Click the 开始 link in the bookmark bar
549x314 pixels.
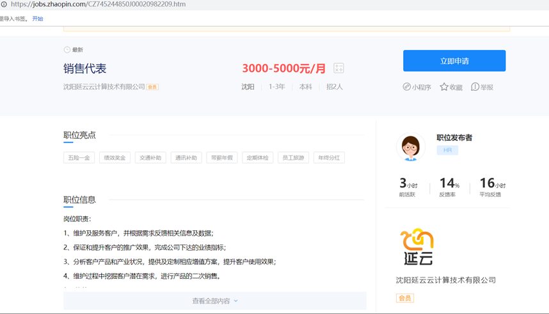(x=38, y=19)
